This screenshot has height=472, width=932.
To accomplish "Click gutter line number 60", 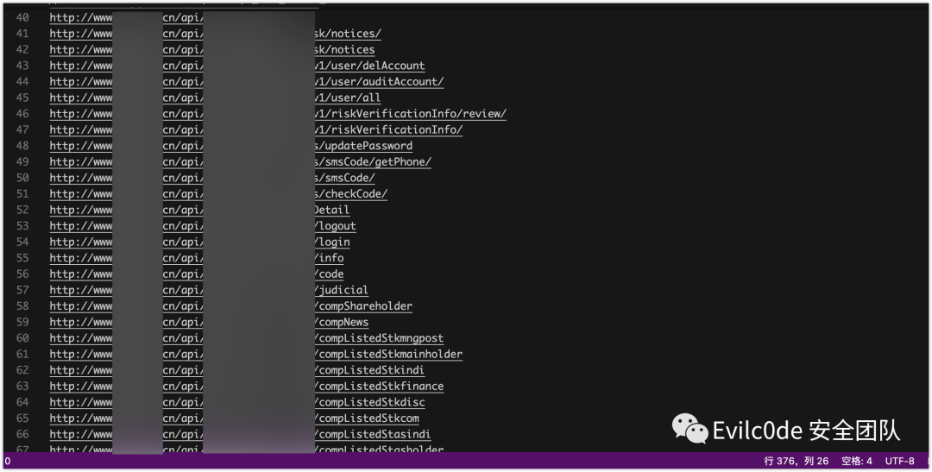I will (22, 339).
